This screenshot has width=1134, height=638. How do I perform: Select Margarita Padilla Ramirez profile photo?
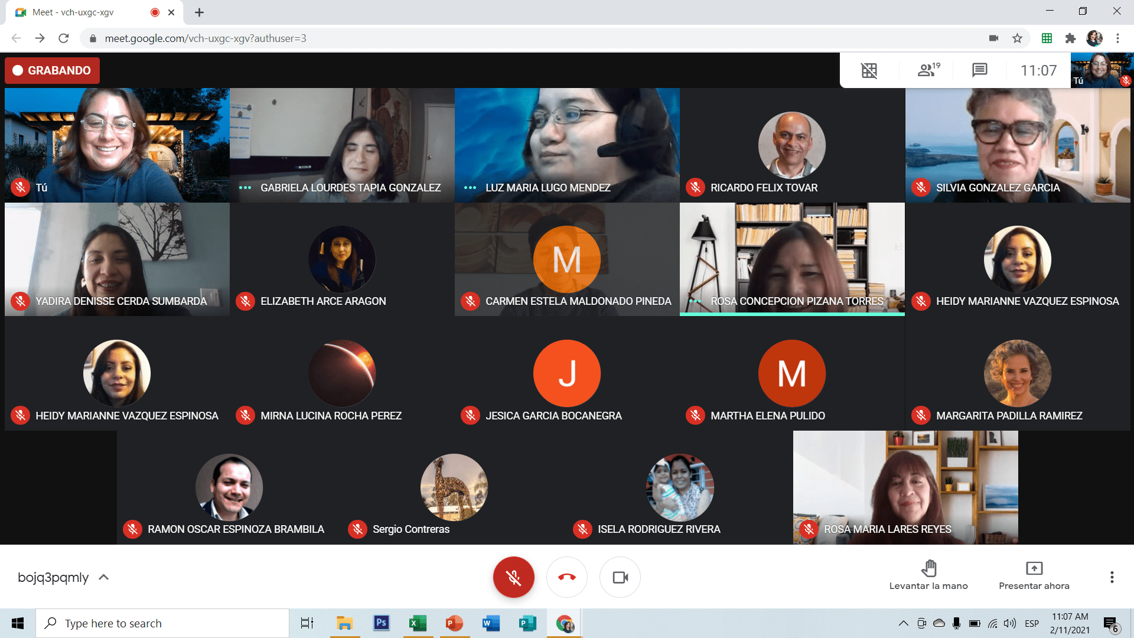point(1017,373)
